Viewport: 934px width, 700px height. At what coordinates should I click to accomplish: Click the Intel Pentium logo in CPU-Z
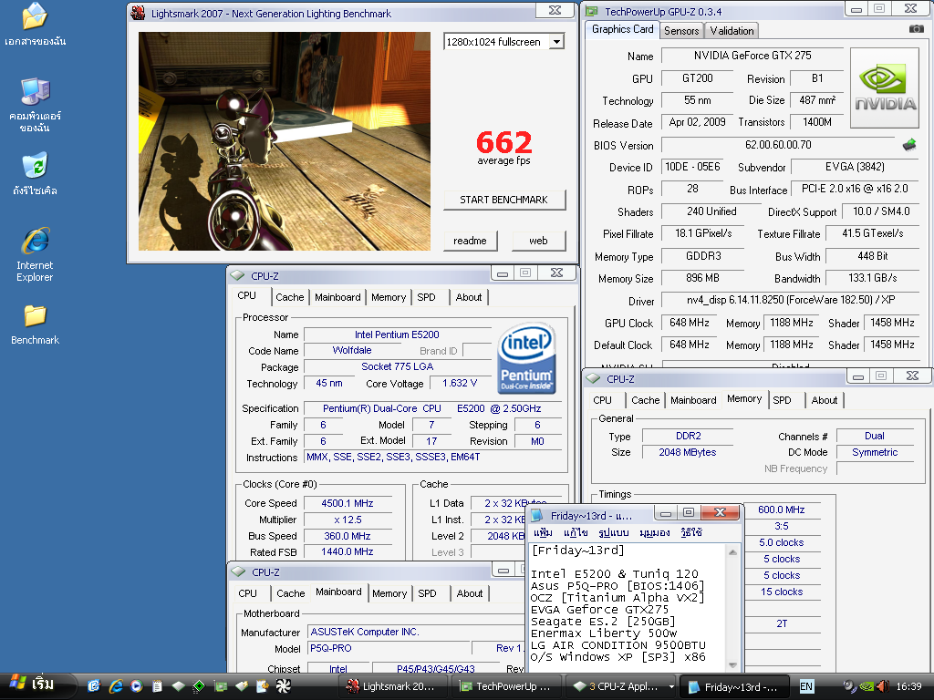tap(525, 358)
